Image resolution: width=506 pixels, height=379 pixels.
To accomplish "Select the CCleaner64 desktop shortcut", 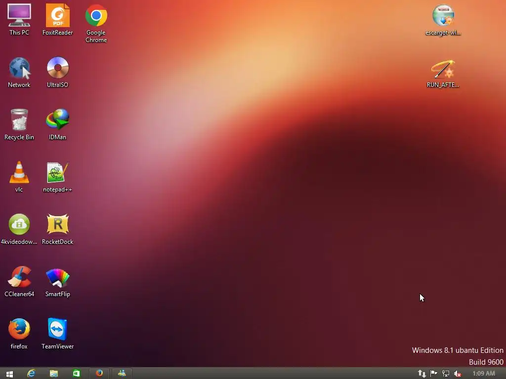I will click(19, 281).
